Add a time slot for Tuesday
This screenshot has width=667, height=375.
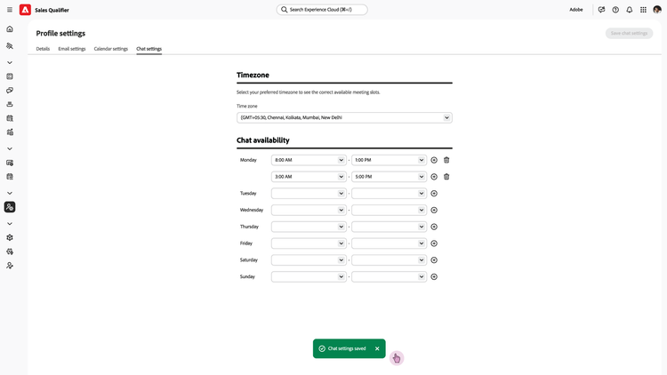(x=434, y=193)
